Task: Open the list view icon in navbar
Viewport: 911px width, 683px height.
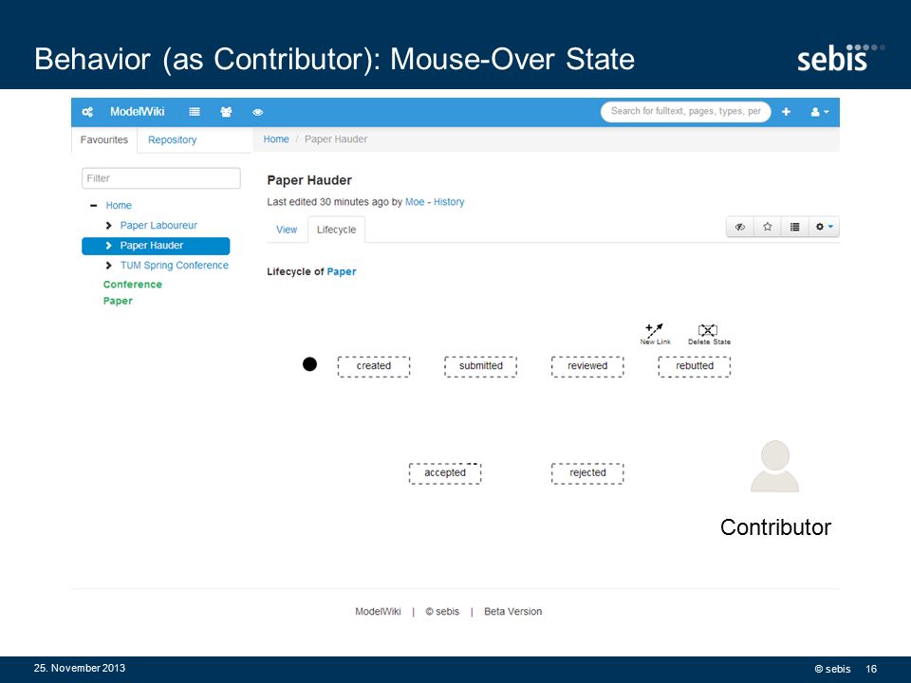Action: coord(195,112)
